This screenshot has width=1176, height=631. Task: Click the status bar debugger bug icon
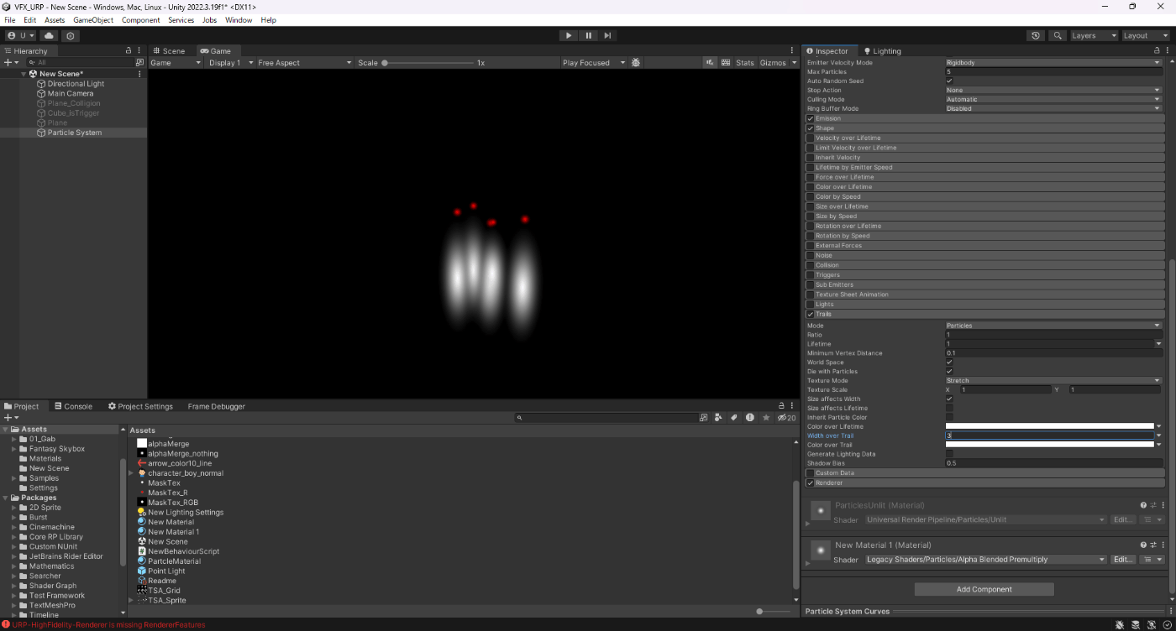click(1121, 625)
